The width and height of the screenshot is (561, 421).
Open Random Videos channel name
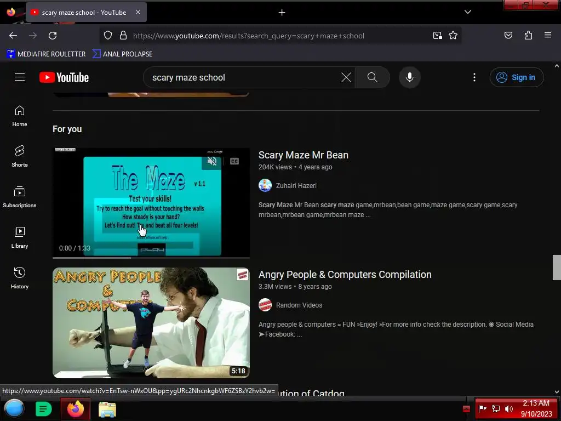[x=299, y=305]
